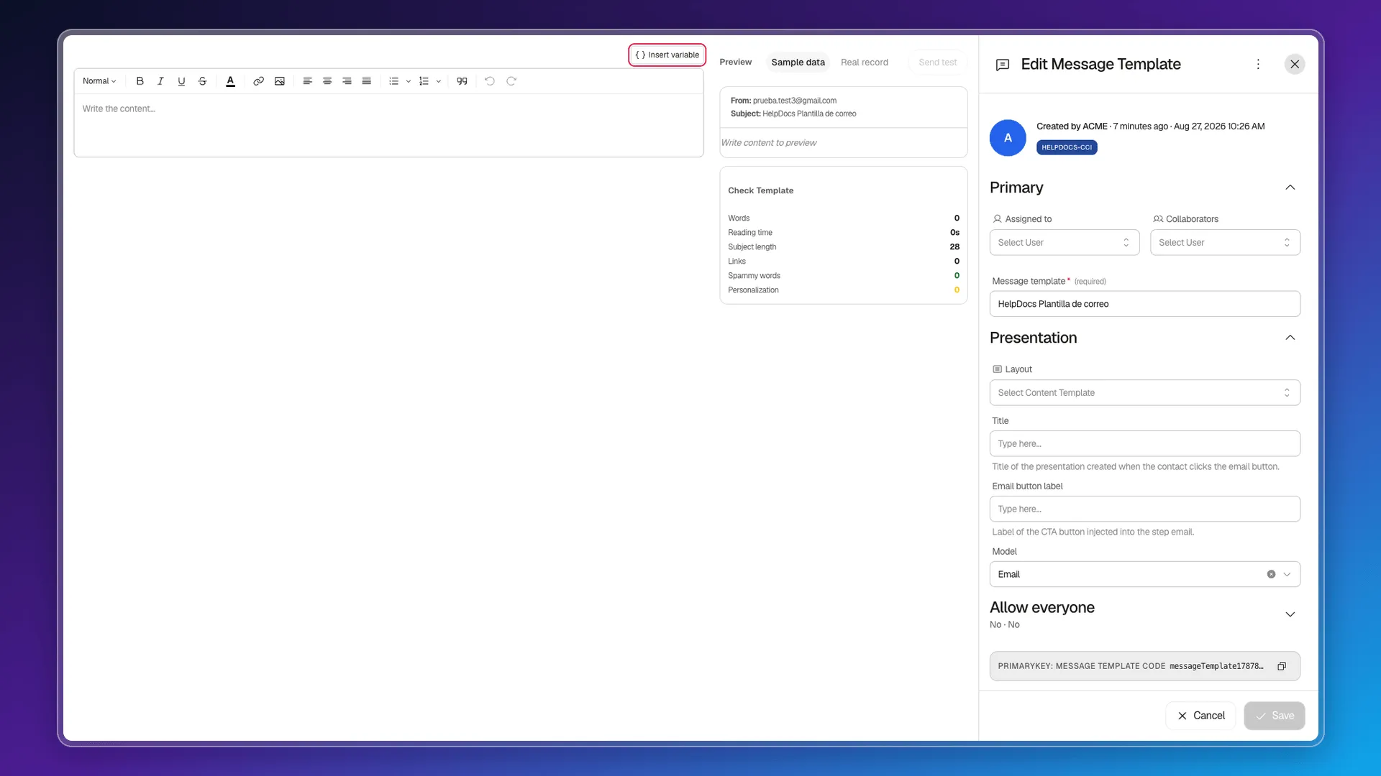The height and width of the screenshot is (776, 1381).
Task: Apply italic formatting
Action: tap(160, 81)
